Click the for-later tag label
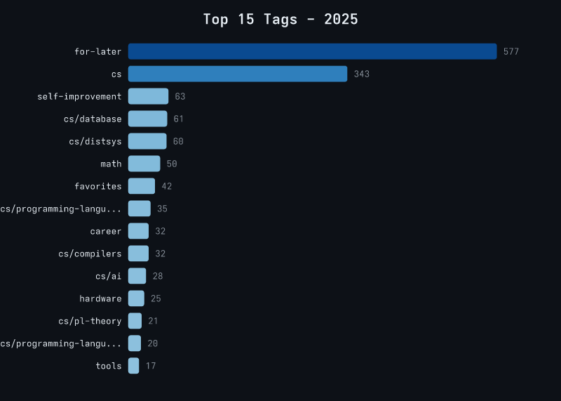 click(98, 51)
